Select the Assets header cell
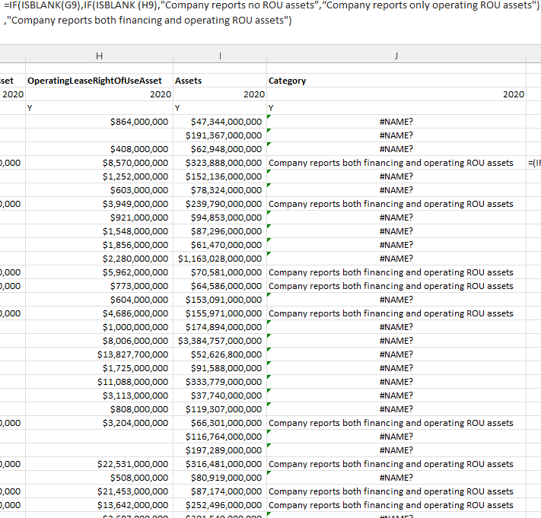 [220, 81]
